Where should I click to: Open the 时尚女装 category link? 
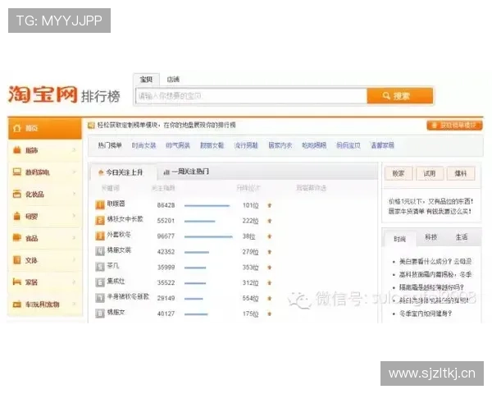pos(143,145)
